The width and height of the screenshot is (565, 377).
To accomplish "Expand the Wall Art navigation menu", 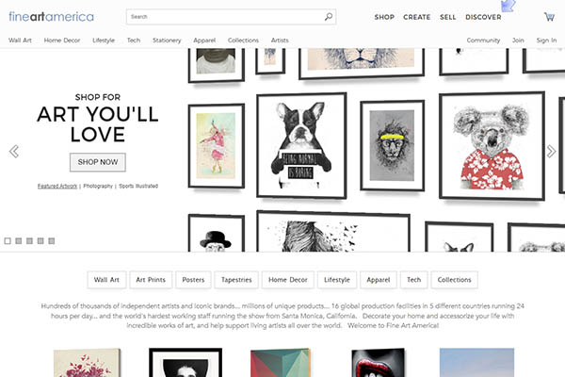I will pyautogui.click(x=20, y=41).
